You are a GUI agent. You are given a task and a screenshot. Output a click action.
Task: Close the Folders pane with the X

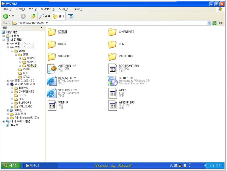coord(41,27)
